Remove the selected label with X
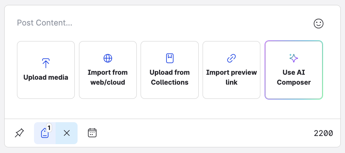The width and height of the screenshot is (345, 153). [x=67, y=133]
